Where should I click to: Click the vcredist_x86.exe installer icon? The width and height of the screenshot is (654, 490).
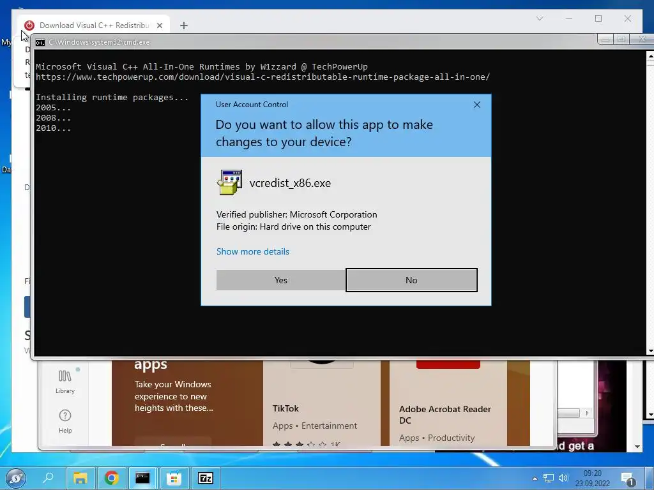[x=229, y=182]
